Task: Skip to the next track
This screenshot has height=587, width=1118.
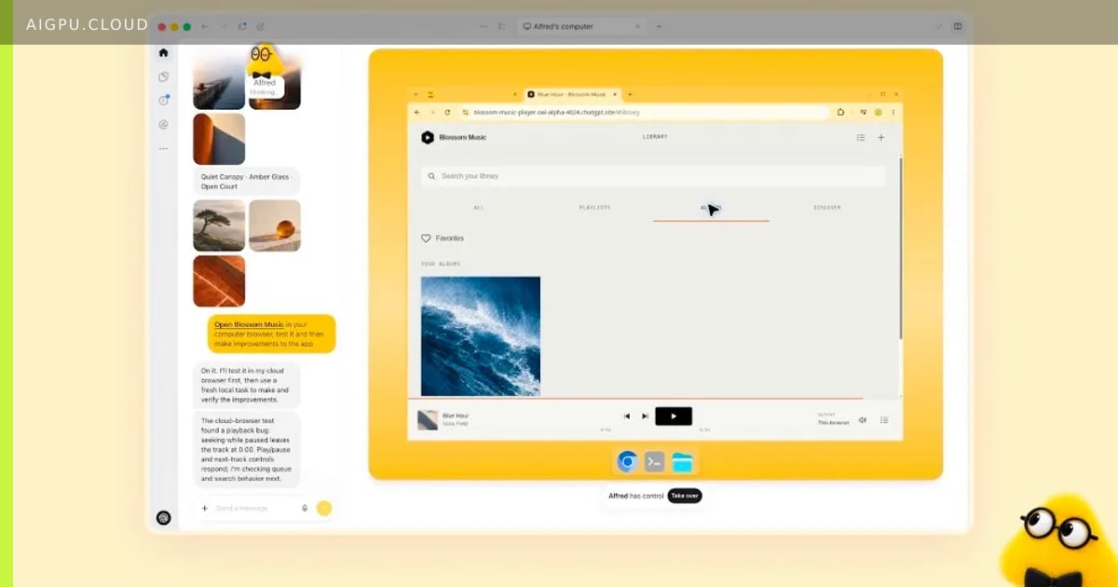Action: click(x=645, y=416)
